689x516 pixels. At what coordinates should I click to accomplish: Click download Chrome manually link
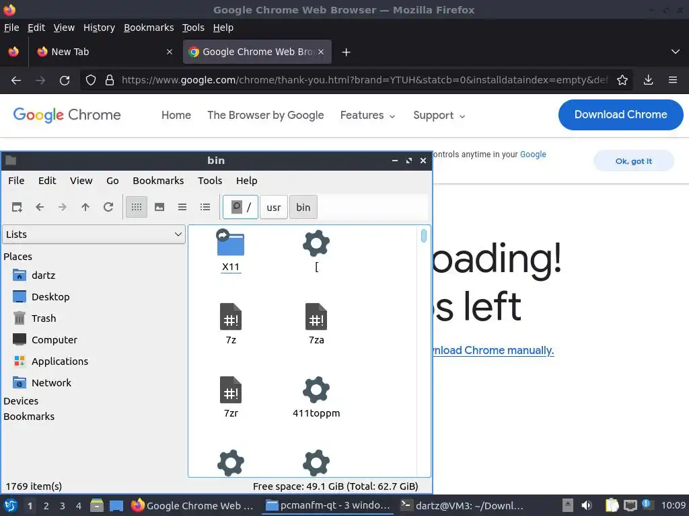(493, 351)
